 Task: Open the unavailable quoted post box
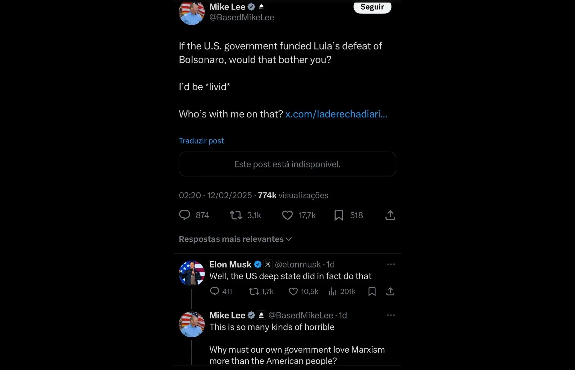pyautogui.click(x=287, y=164)
